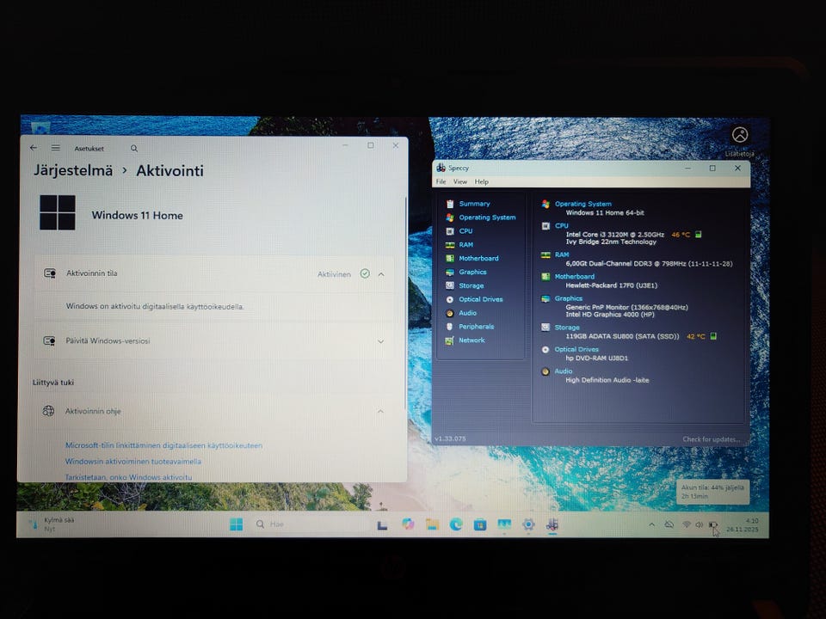The width and height of the screenshot is (826, 619).
Task: Click CPU temperature green indicator icon
Action: 699,235
